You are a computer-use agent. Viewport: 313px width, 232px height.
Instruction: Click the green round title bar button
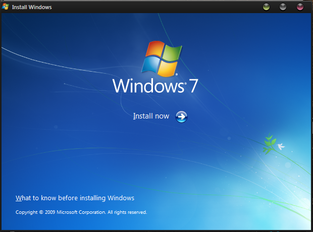pyautogui.click(x=266, y=7)
